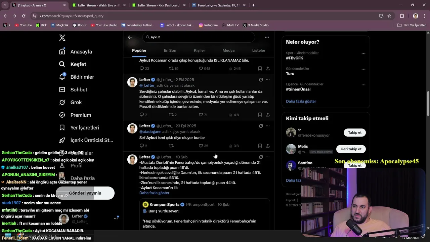This screenshot has height=242, width=430.
Task: Show more trends under Neler oluyor
Action: click(x=301, y=101)
